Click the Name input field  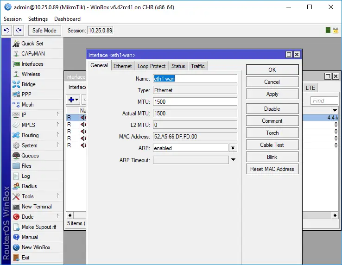[x=195, y=78]
